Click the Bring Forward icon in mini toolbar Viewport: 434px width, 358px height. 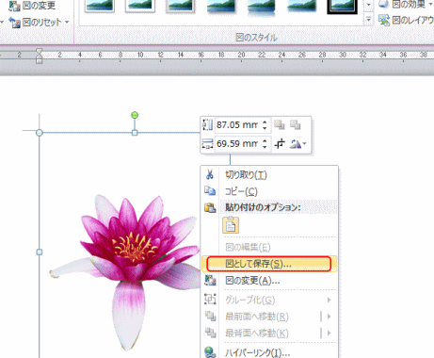[x=280, y=125]
